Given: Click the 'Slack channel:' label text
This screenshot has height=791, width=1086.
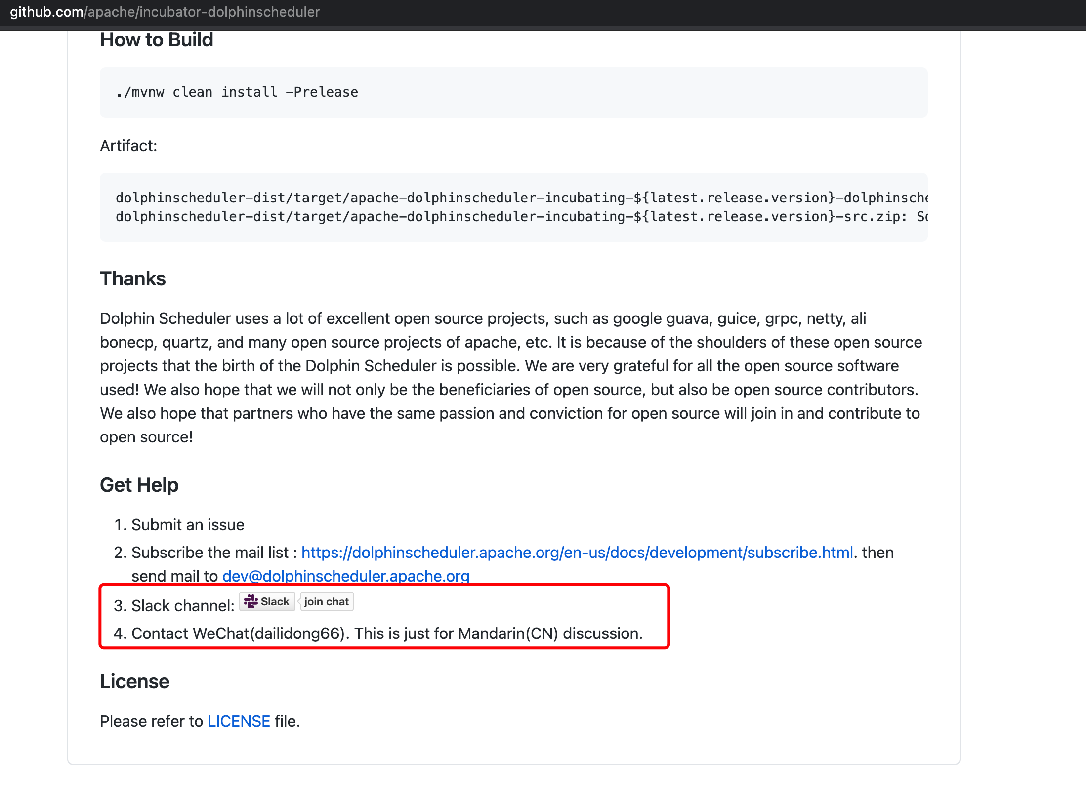Looking at the screenshot, I should click(x=183, y=606).
